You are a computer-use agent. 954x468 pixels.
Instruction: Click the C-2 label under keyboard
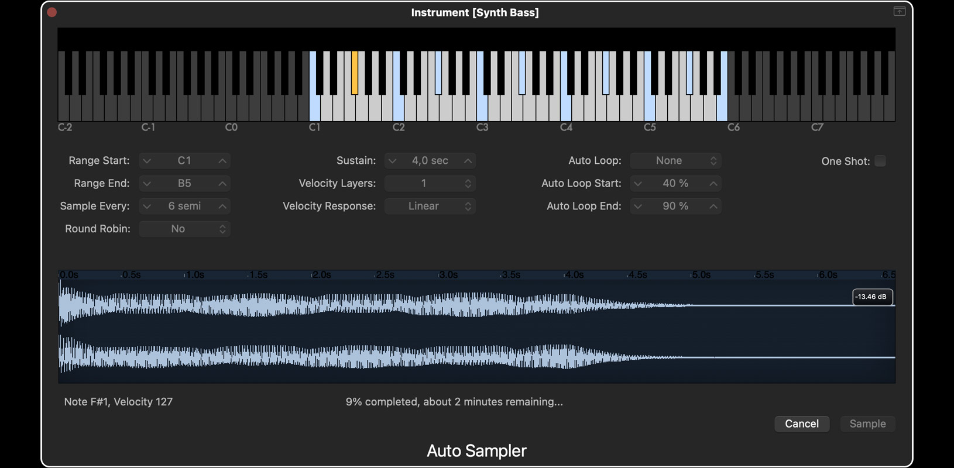[x=65, y=128]
